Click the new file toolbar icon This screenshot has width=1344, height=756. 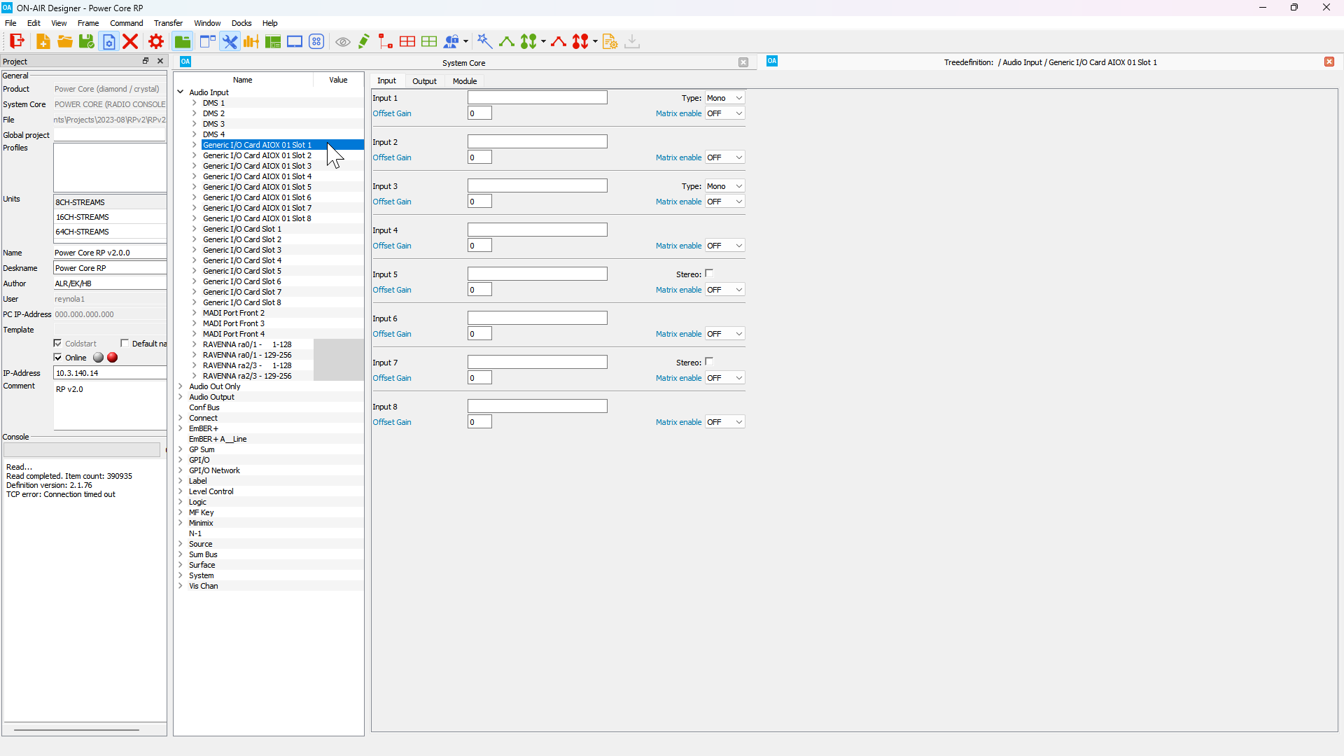(x=43, y=41)
